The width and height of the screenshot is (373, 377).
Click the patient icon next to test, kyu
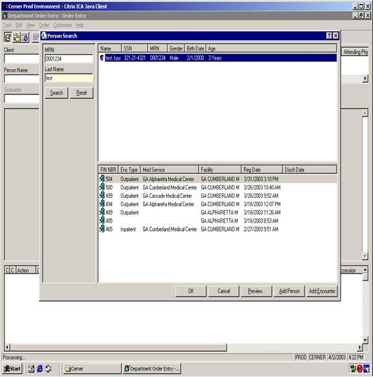click(102, 58)
